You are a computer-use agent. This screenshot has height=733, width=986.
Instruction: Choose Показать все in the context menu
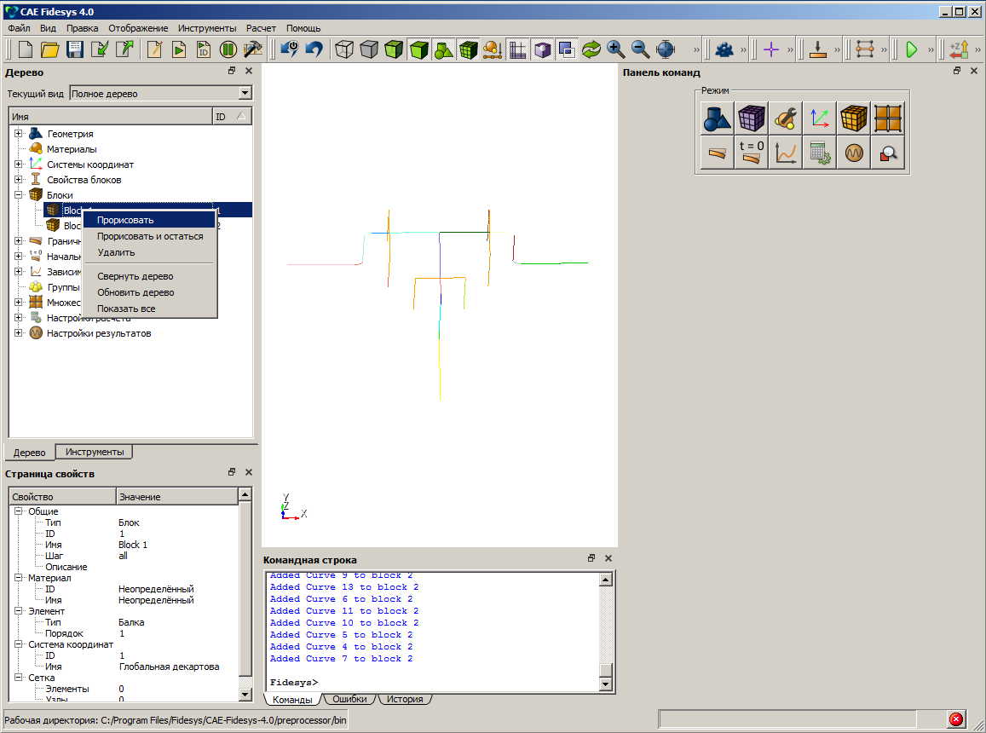[149, 309]
